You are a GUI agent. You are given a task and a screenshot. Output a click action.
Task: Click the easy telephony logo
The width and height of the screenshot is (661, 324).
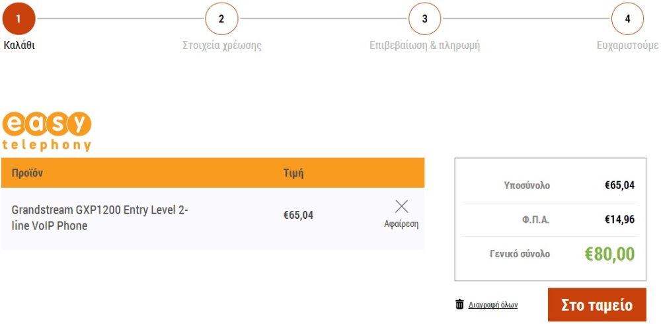47,131
